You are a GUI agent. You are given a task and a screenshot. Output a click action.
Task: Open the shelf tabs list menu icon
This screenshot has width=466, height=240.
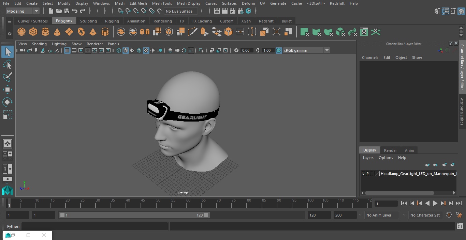[x=10, y=21]
